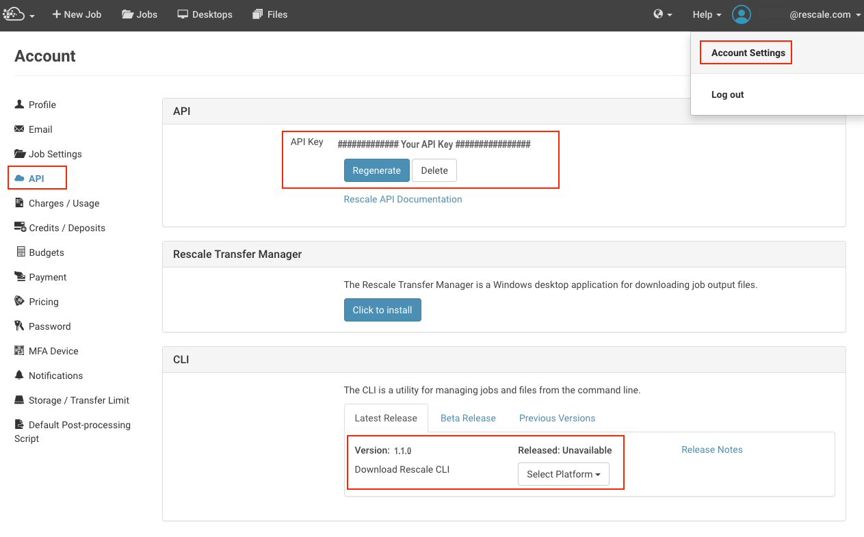The image size is (864, 537).
Task: Click the QR icon beside MFA Device
Action: click(19, 351)
